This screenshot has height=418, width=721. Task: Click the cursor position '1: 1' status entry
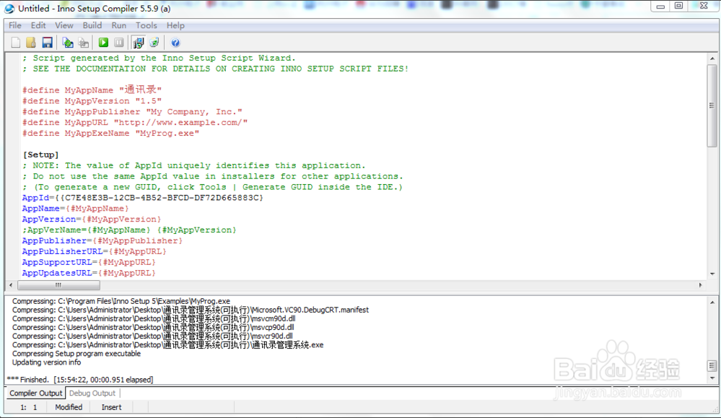[x=29, y=407]
